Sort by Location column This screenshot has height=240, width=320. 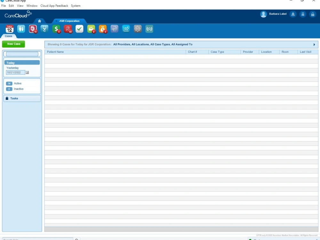[269, 52]
